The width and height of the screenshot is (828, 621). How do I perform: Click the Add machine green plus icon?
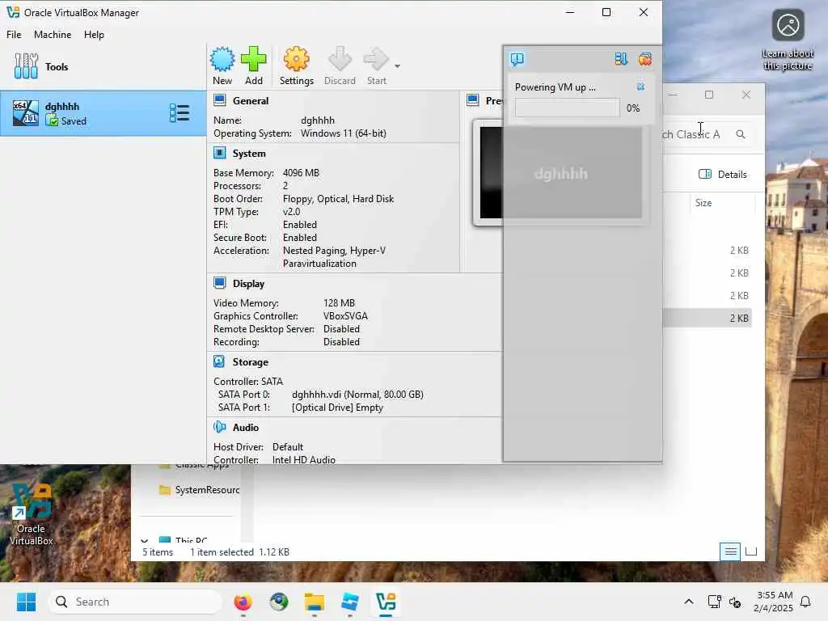pyautogui.click(x=253, y=59)
